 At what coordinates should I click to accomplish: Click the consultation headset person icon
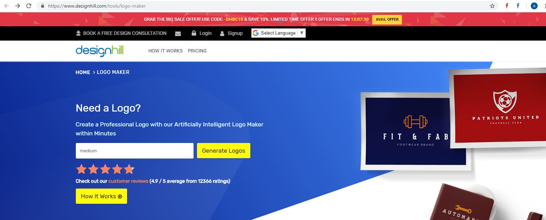coord(78,33)
